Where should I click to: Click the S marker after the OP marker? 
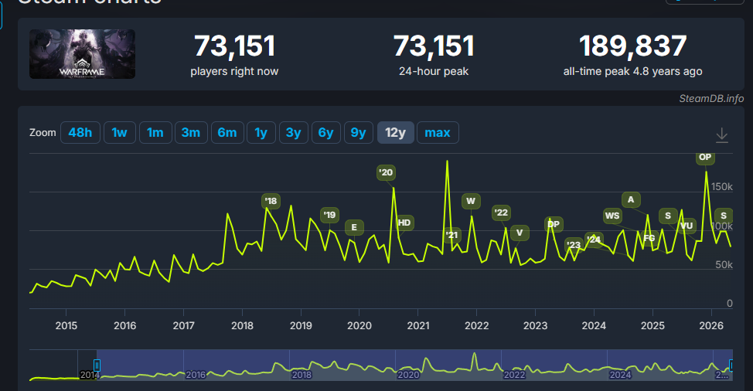724,216
